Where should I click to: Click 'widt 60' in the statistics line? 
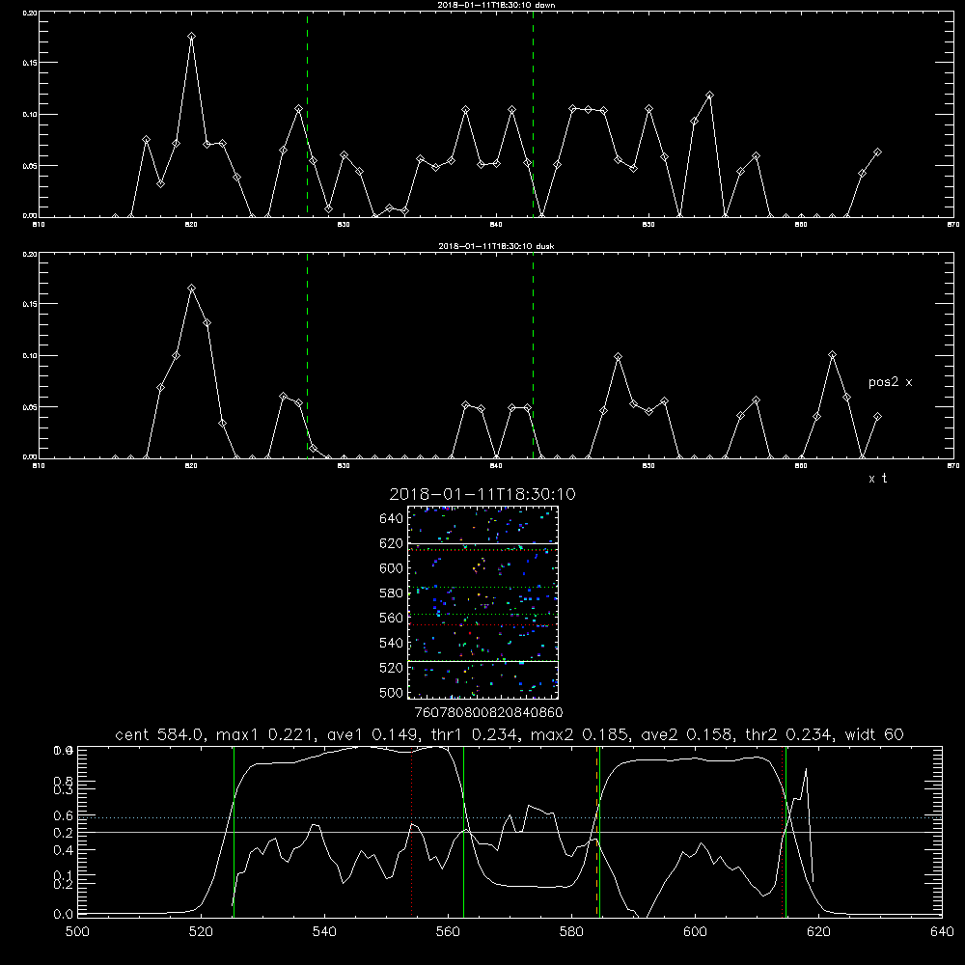tap(874, 734)
